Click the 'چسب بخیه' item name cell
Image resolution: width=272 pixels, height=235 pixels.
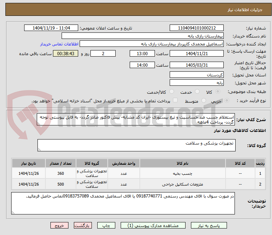(183, 173)
